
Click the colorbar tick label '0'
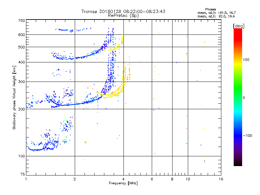[x=244, y=98]
